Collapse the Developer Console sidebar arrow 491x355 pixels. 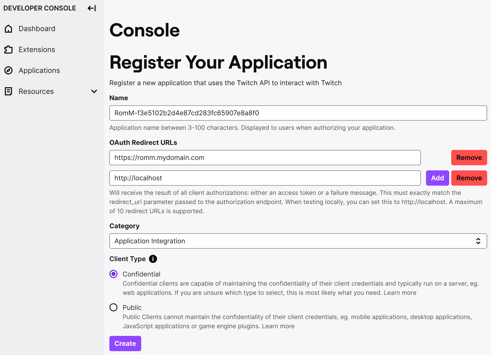coord(92,8)
